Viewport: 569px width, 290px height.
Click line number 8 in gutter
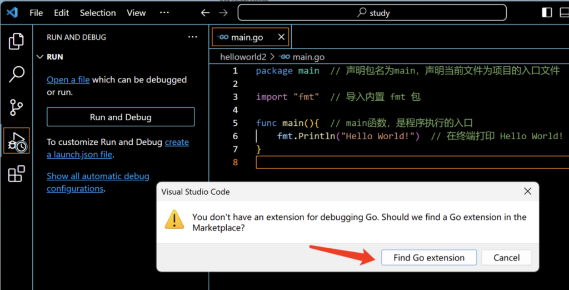pos(235,163)
